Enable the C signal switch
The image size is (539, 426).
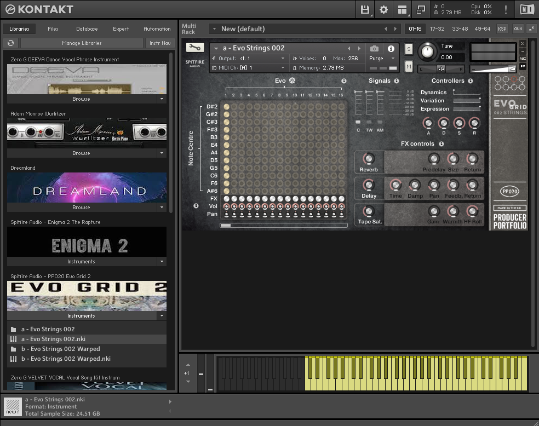coord(358,122)
